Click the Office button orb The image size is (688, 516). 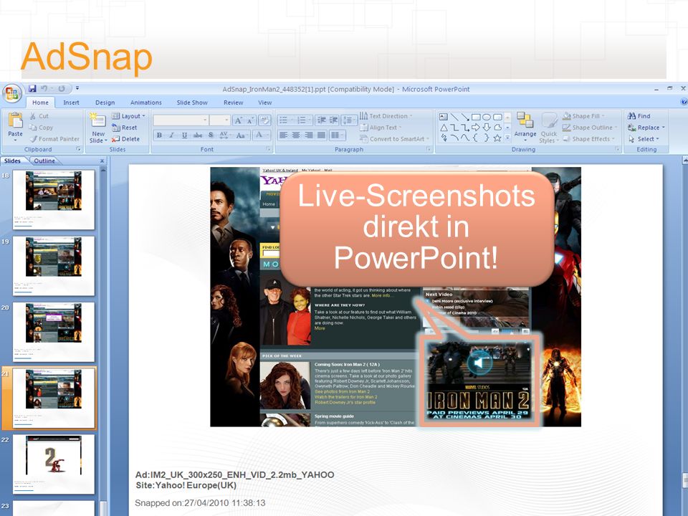click(12, 93)
